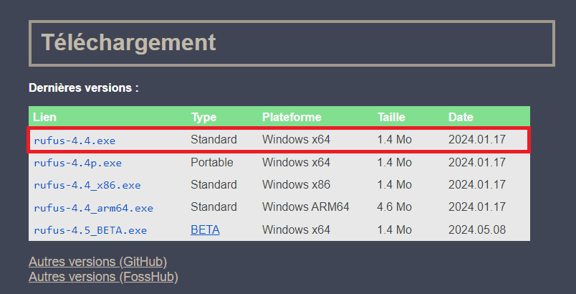Click the 4.6 Mo size cell
The height and width of the screenshot is (294, 576).
coord(395,207)
